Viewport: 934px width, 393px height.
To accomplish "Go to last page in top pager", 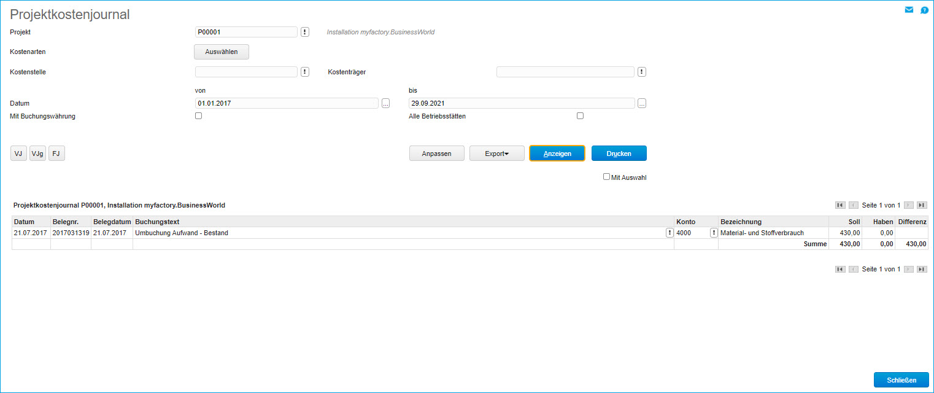I will [922, 205].
